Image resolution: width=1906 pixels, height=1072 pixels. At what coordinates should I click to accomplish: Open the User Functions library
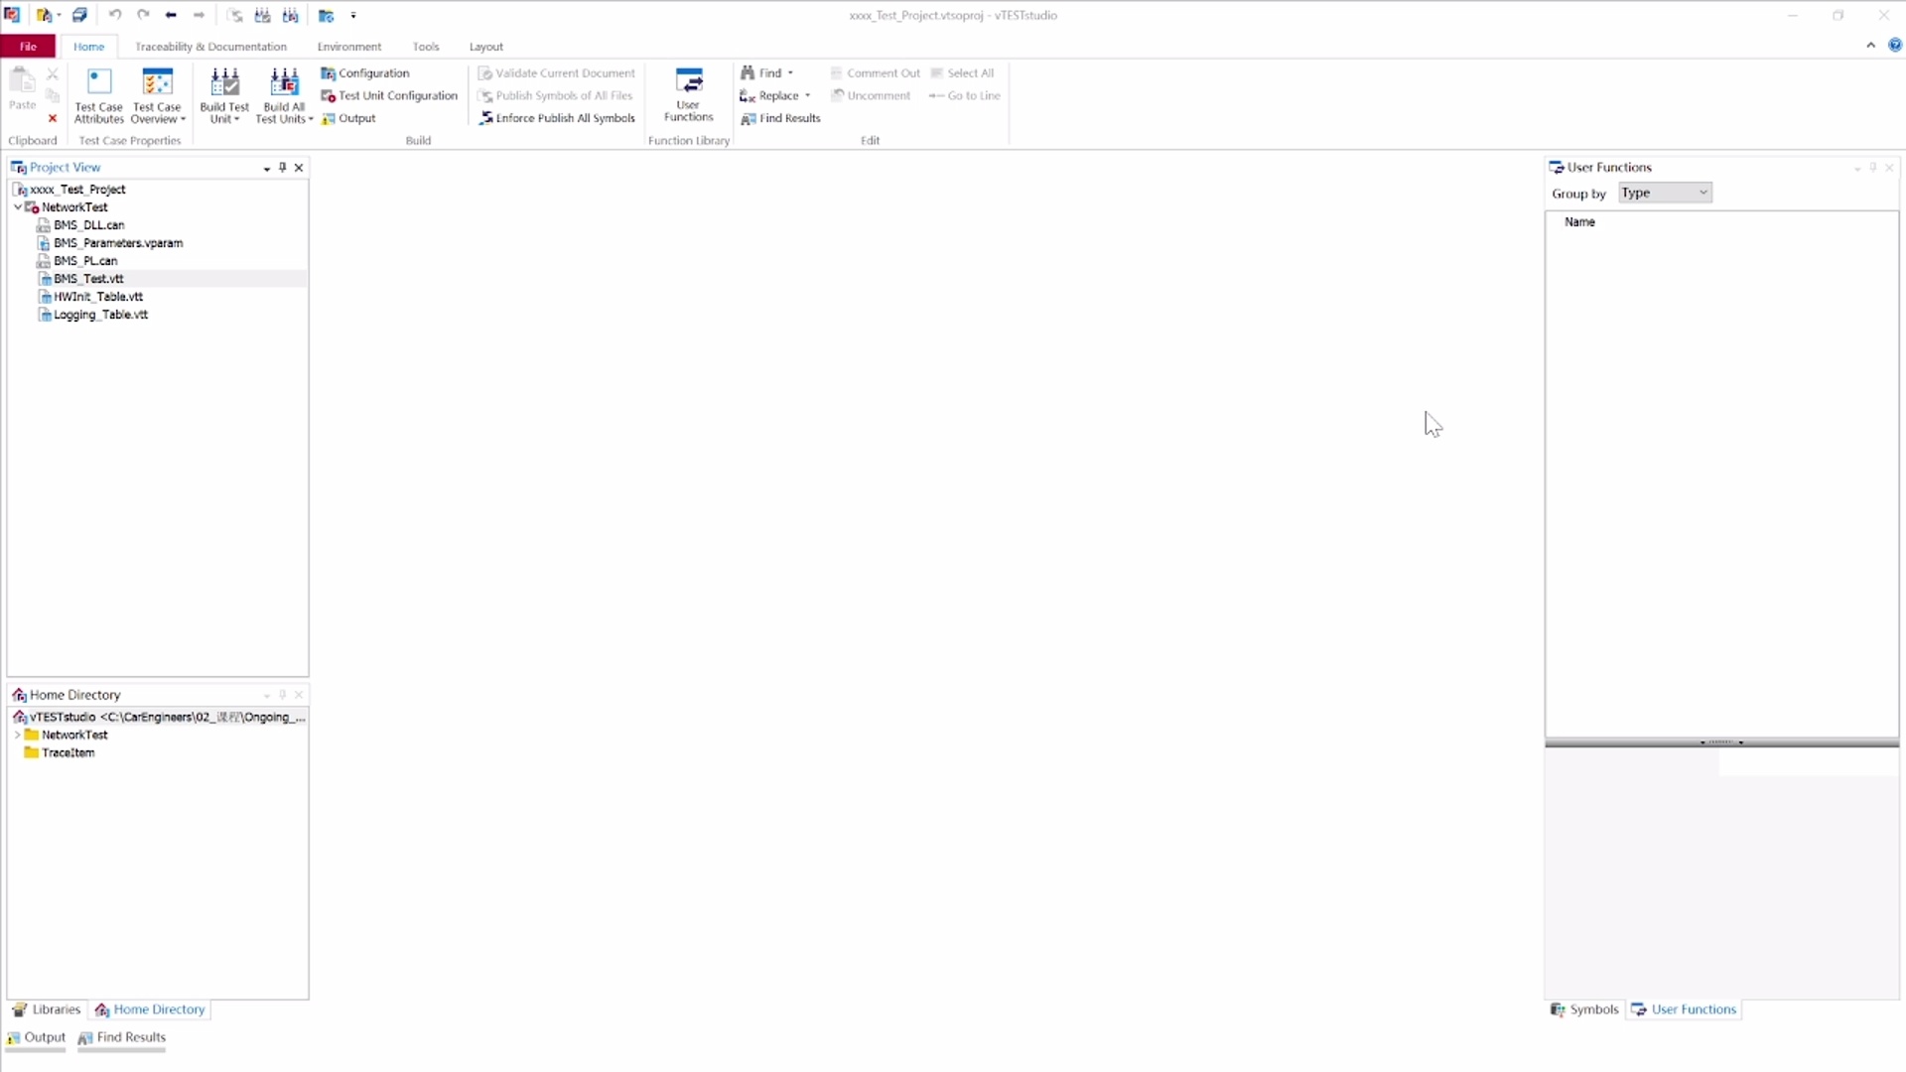pyautogui.click(x=688, y=96)
